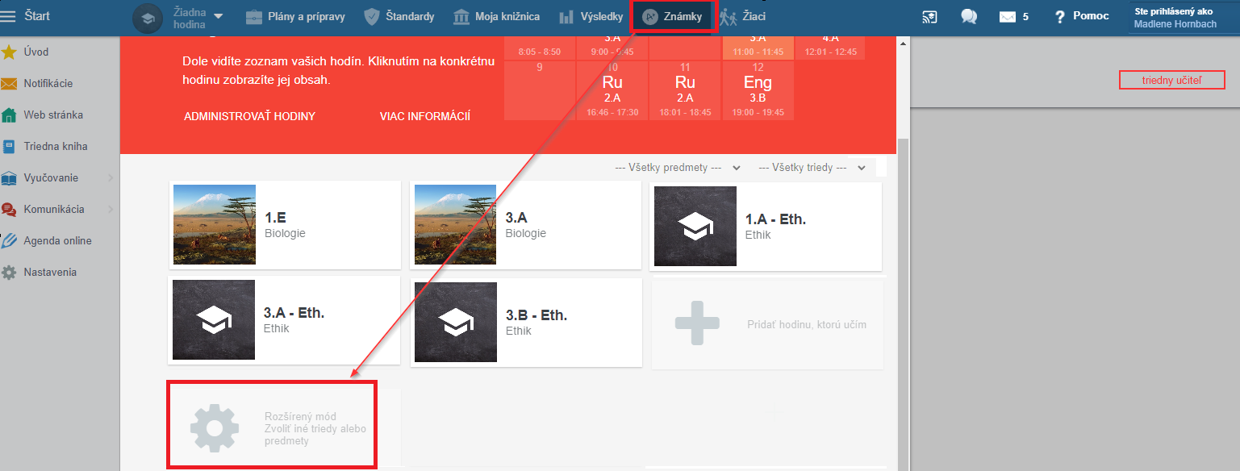This screenshot has width=1240, height=471.
Task: Click VIAC INFORMÁCIÍ link
Action: coord(424,116)
